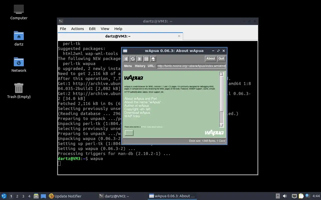Image resolution: width=321 pixels, height=200 pixels.
Task: Launch the file manager from the taskbar
Action: coord(36,196)
